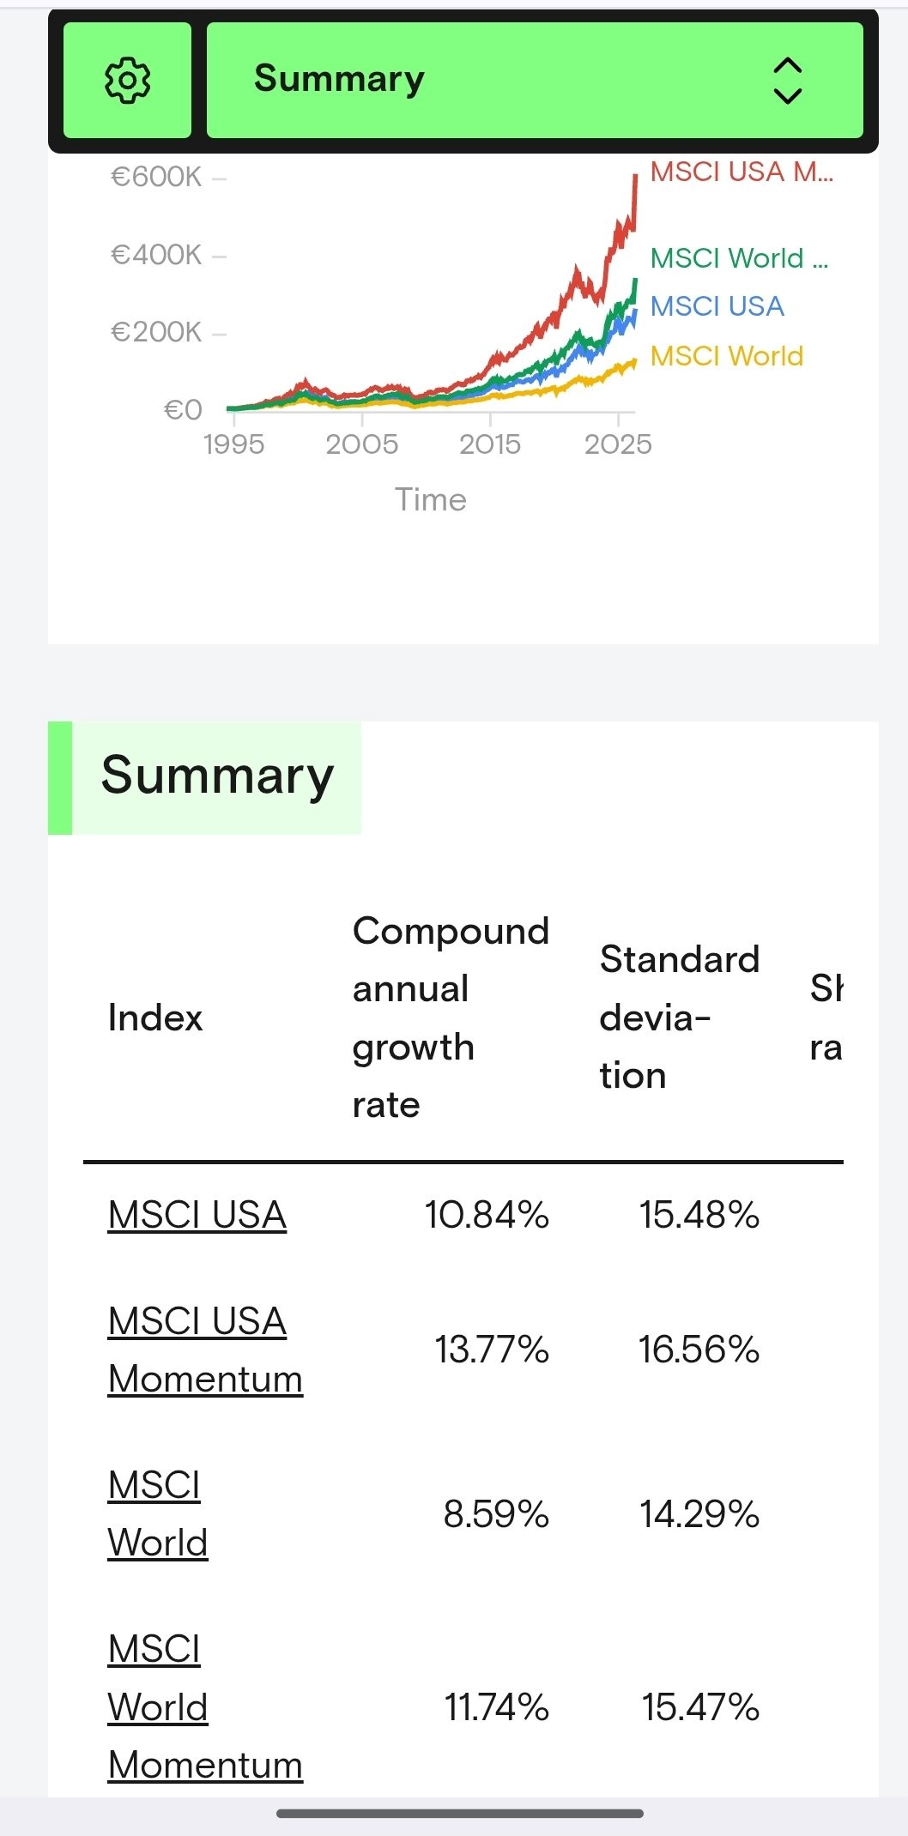The width and height of the screenshot is (908, 1836).
Task: Open the MSCI World Momentum link
Action: pyautogui.click(x=205, y=1706)
